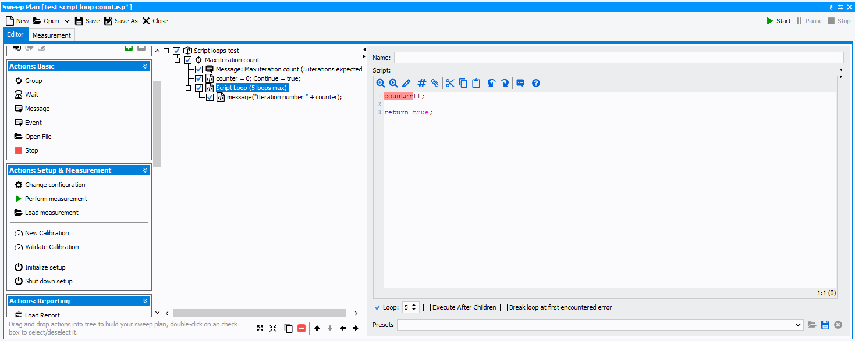Save preset with the blue disk icon
Image resolution: width=855 pixels, height=341 pixels.
pos(825,325)
